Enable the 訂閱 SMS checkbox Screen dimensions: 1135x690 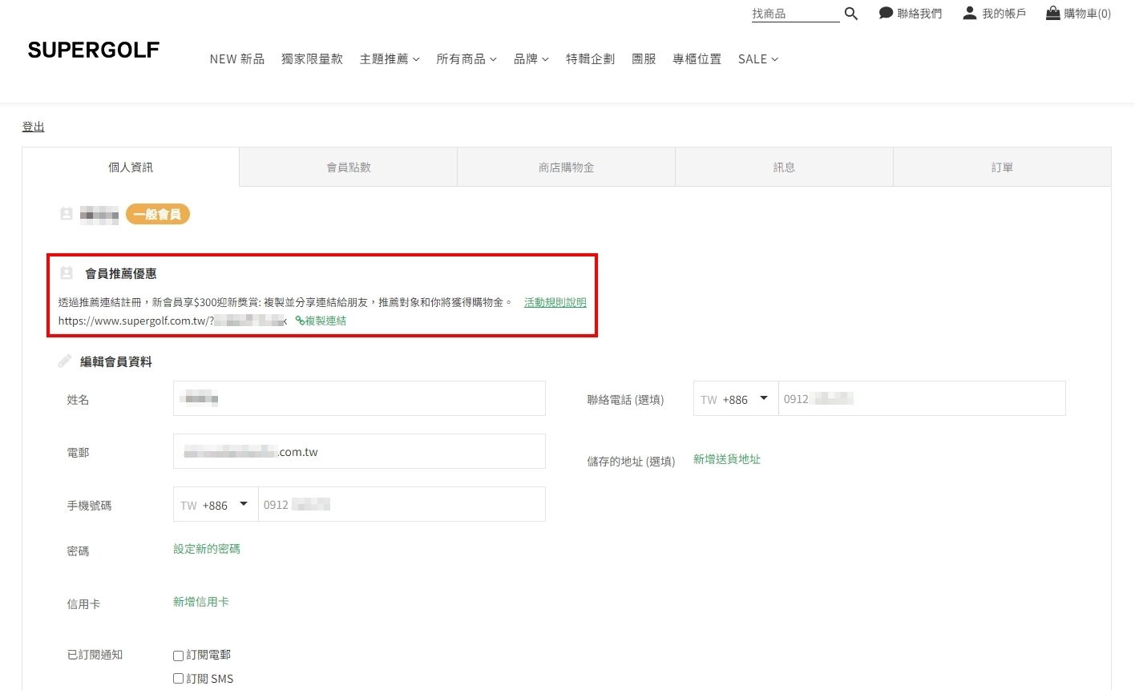(x=179, y=679)
